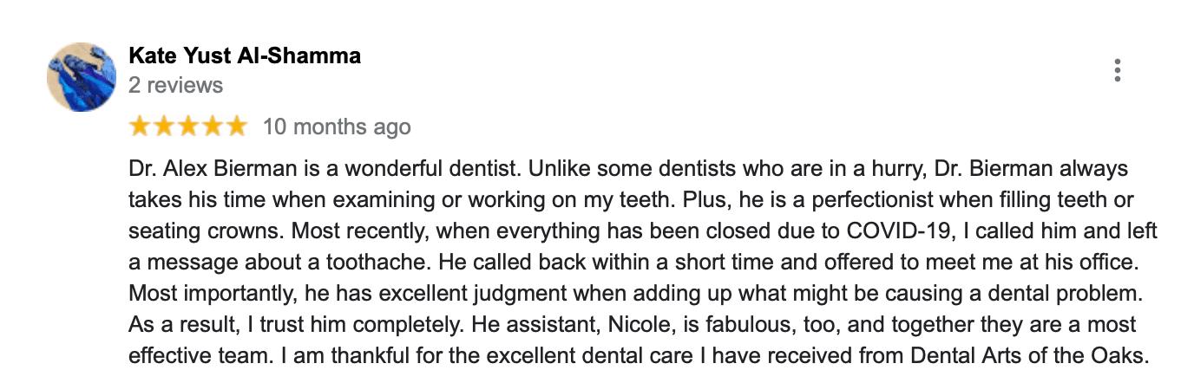1194x383 pixels.
Task: Click the second rating star
Action: coord(164,127)
